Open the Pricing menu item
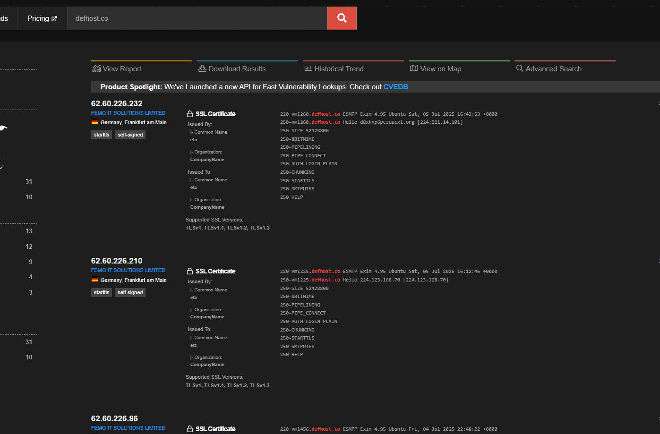The height and width of the screenshot is (434, 660). click(39, 18)
